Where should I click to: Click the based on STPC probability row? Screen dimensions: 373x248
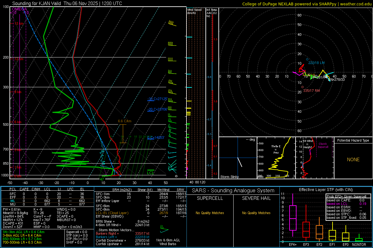[346, 214]
